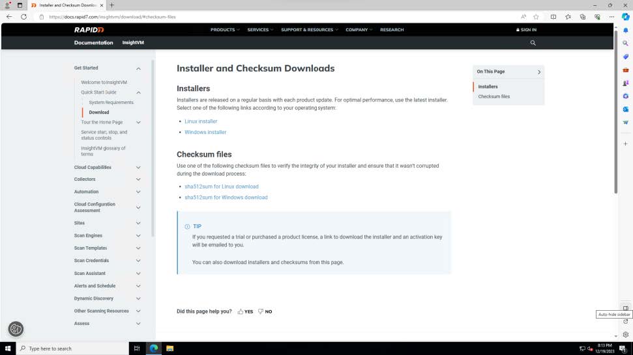Viewport: 633px width, 355px height.
Task: Expand the Sites section
Action: [x=138, y=224]
